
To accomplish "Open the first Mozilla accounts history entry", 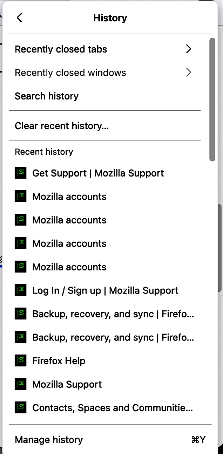I will (104, 197).
